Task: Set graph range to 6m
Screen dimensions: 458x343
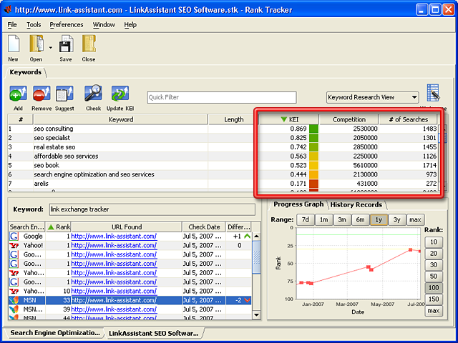Action: coord(360,219)
